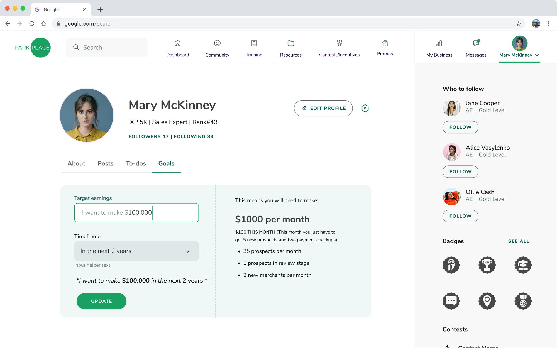The width and height of the screenshot is (557, 348).
Task: Click Alice Vasylenko's avatar
Action: click(451, 152)
